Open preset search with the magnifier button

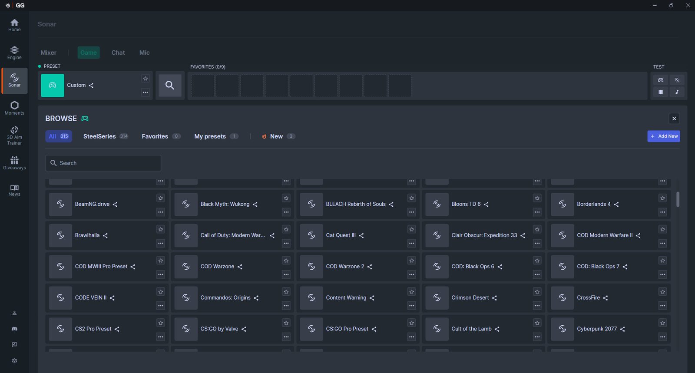(170, 86)
